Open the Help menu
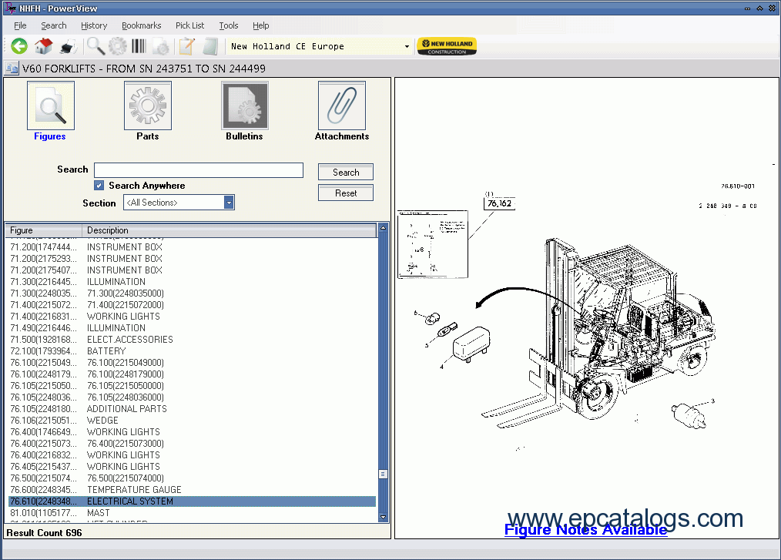Image resolution: width=781 pixels, height=560 pixels. 260,25
